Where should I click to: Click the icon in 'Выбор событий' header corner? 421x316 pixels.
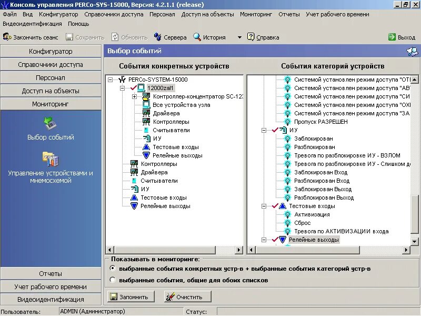point(412,51)
